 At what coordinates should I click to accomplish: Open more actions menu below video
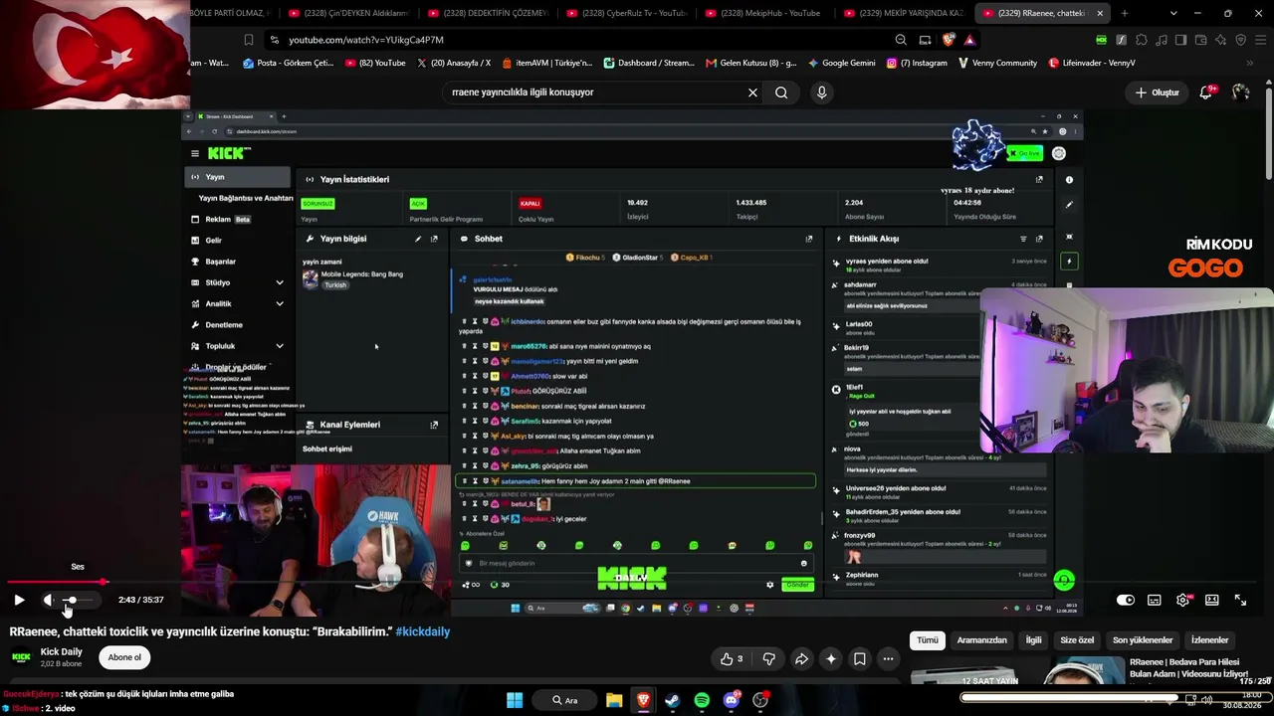[x=888, y=658]
